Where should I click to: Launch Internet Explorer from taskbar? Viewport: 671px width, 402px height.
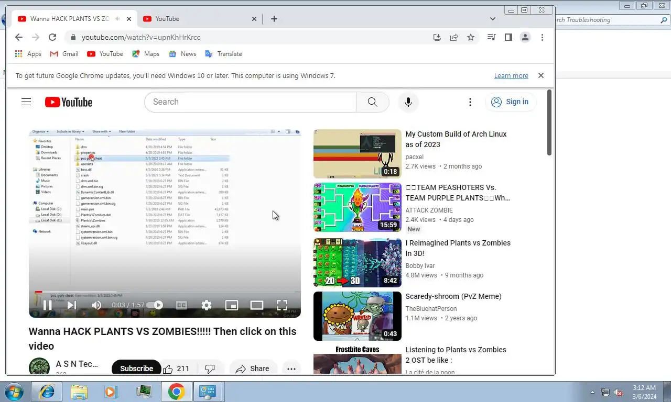[x=47, y=392]
